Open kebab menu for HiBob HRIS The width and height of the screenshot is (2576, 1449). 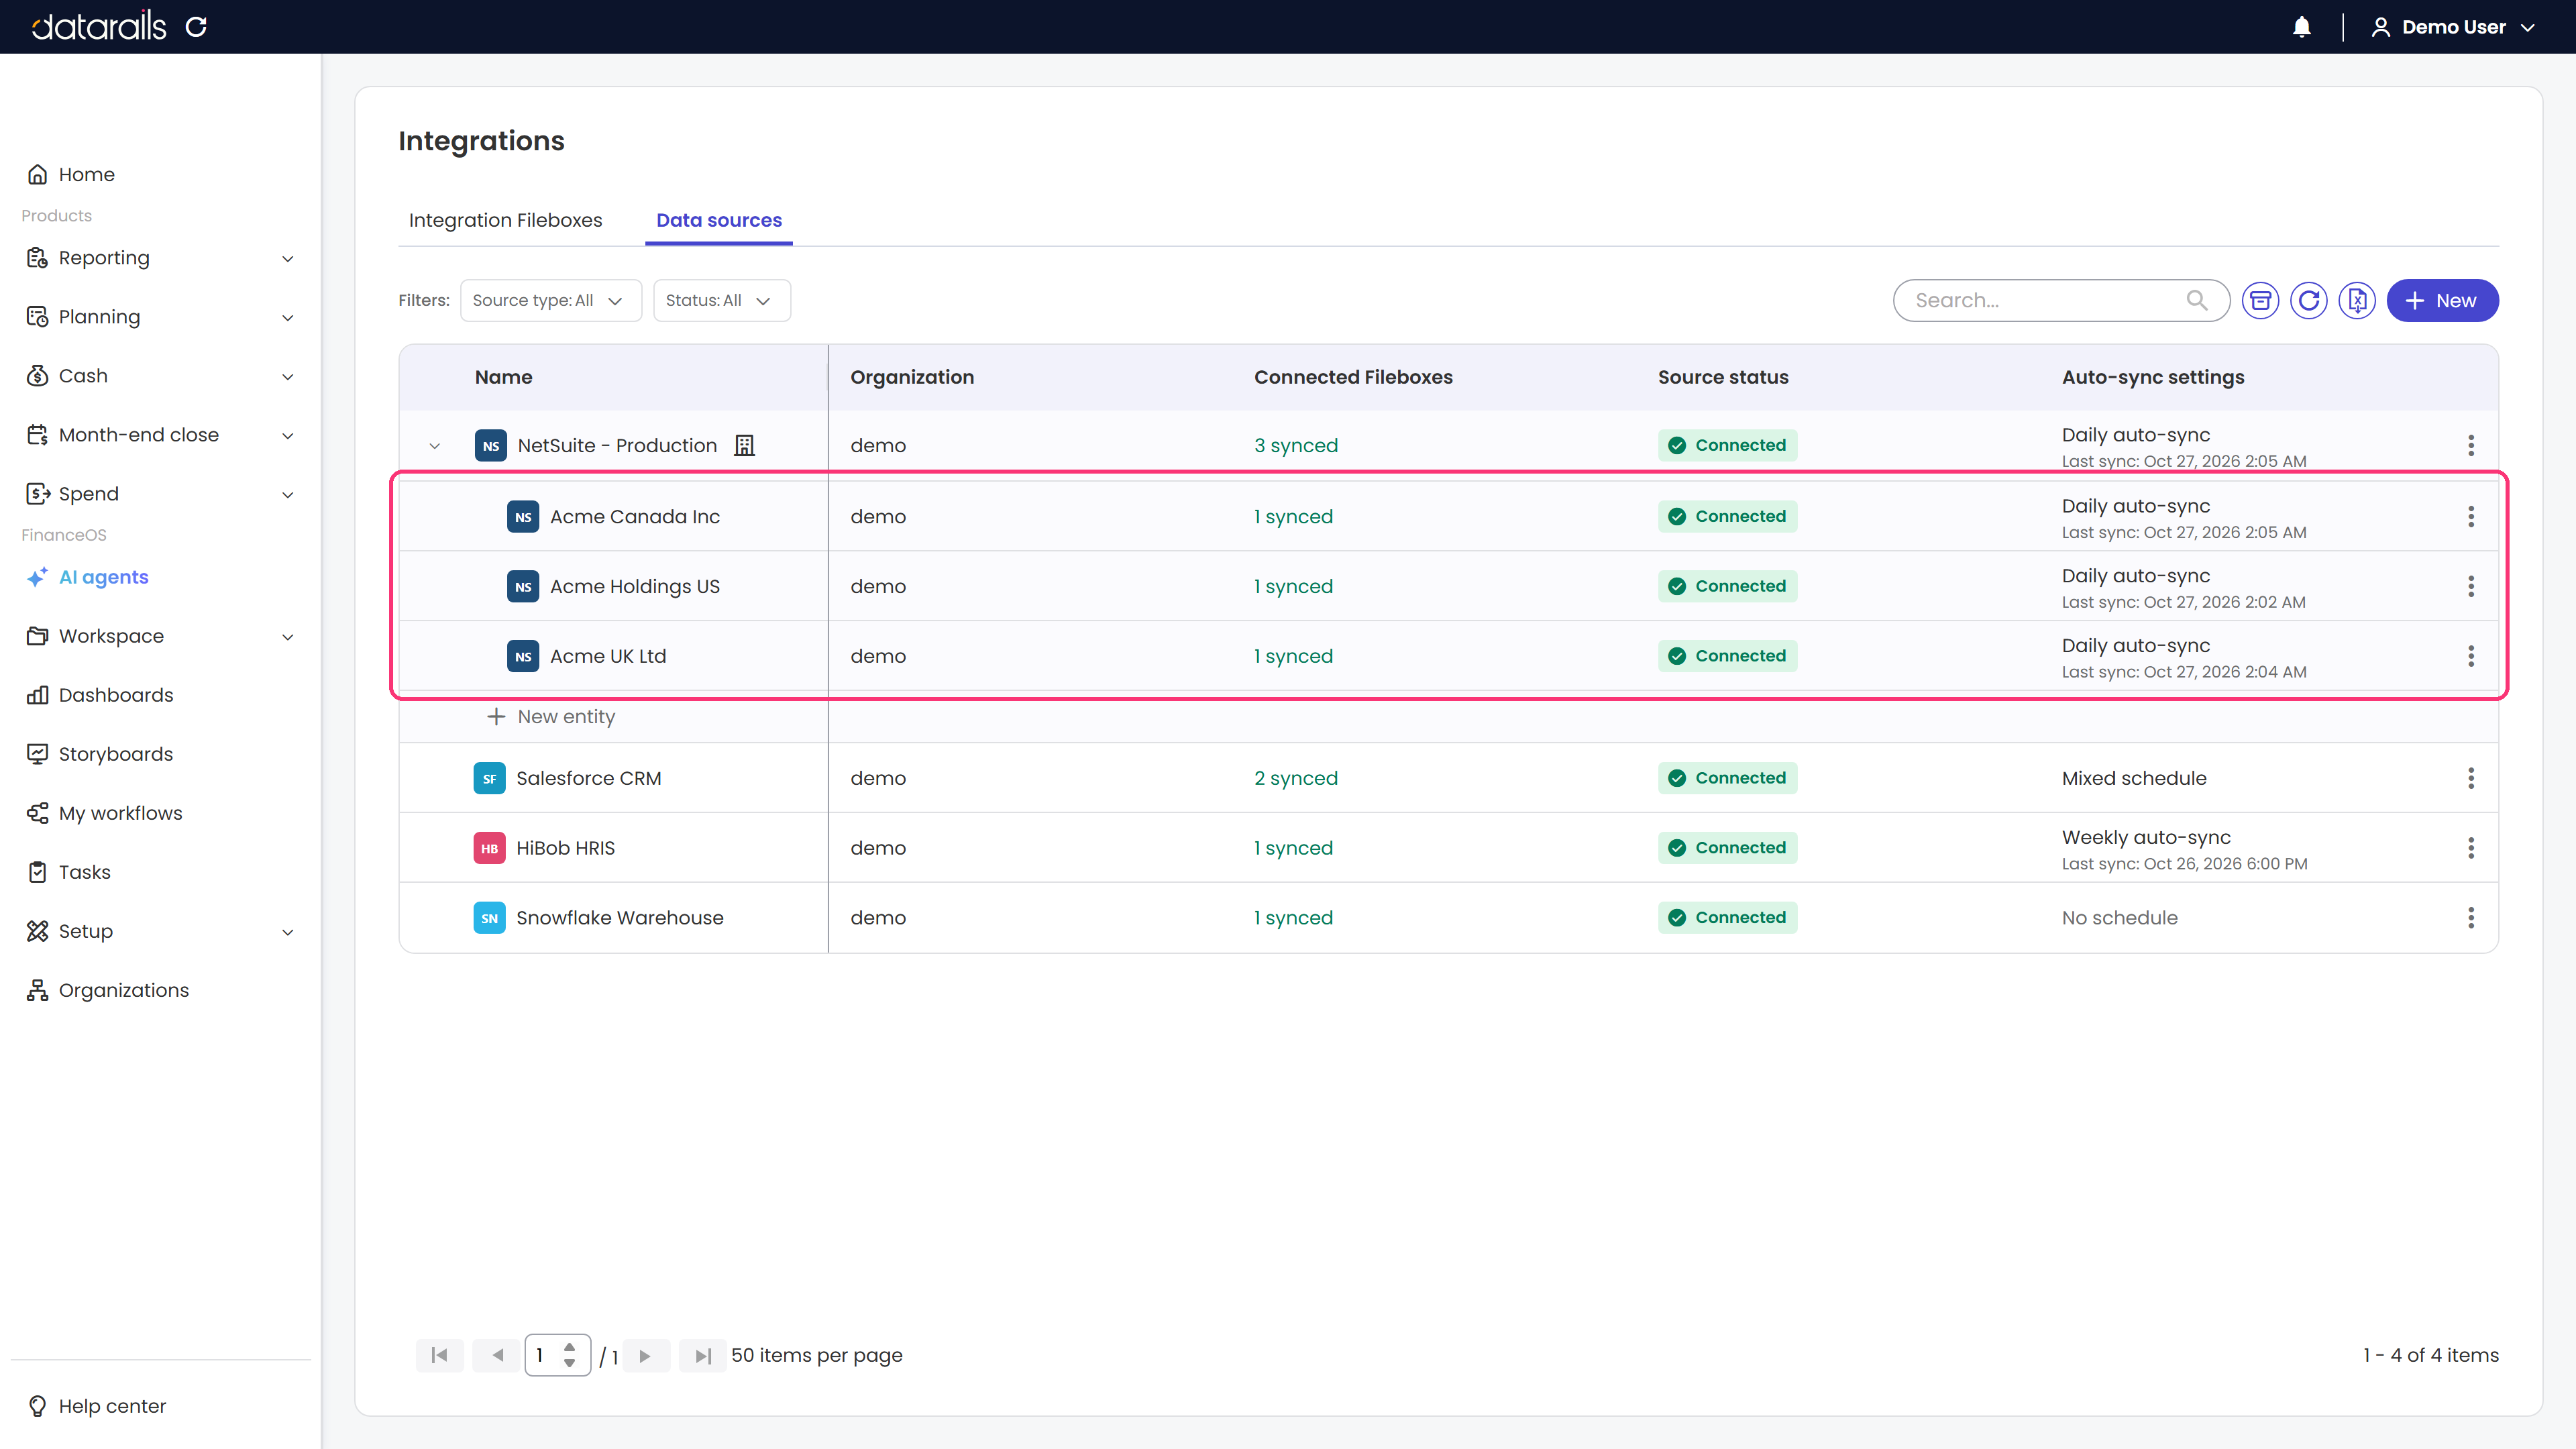pos(2470,848)
